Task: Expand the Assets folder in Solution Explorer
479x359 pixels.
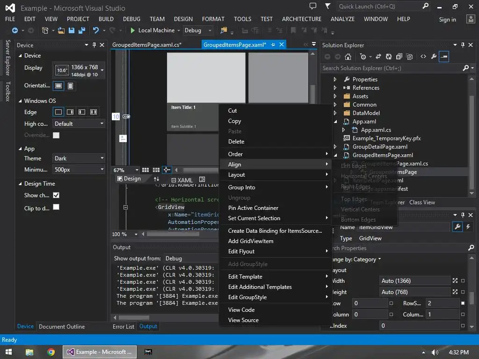Action: click(335, 96)
